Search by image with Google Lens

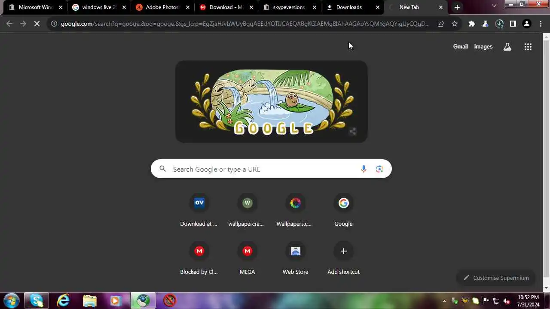point(379,169)
